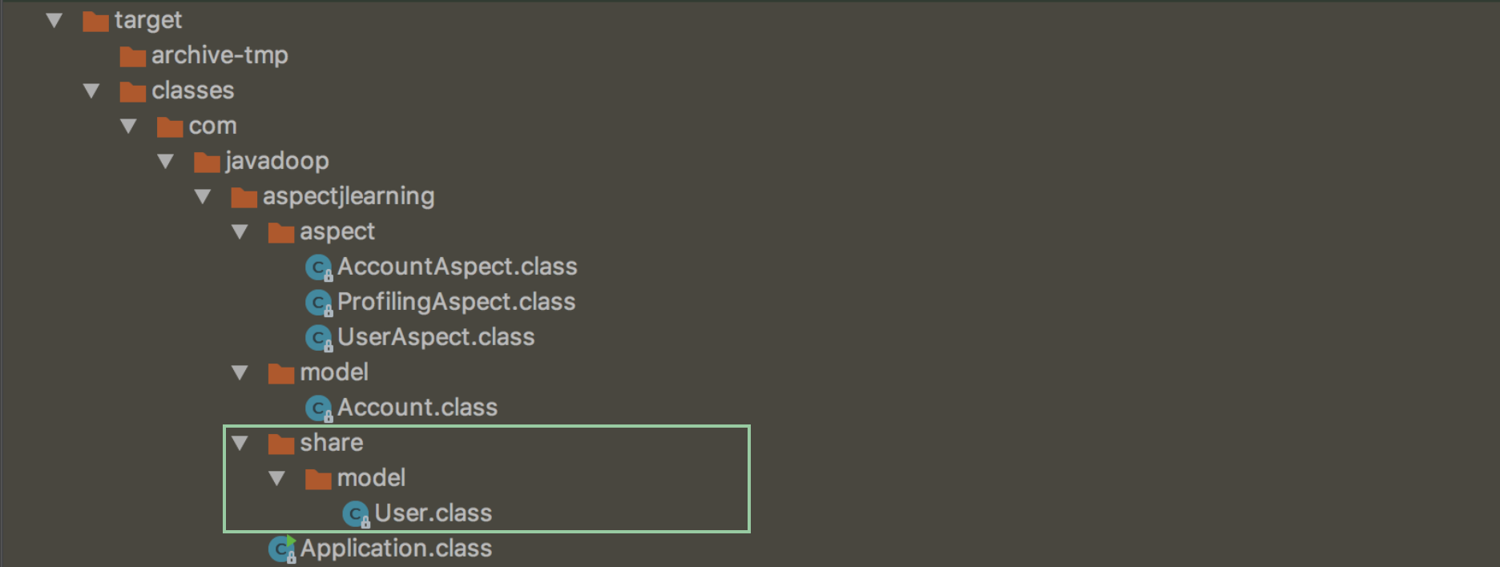The height and width of the screenshot is (567, 1500).
Task: Click the Account.class file icon
Action: [318, 408]
